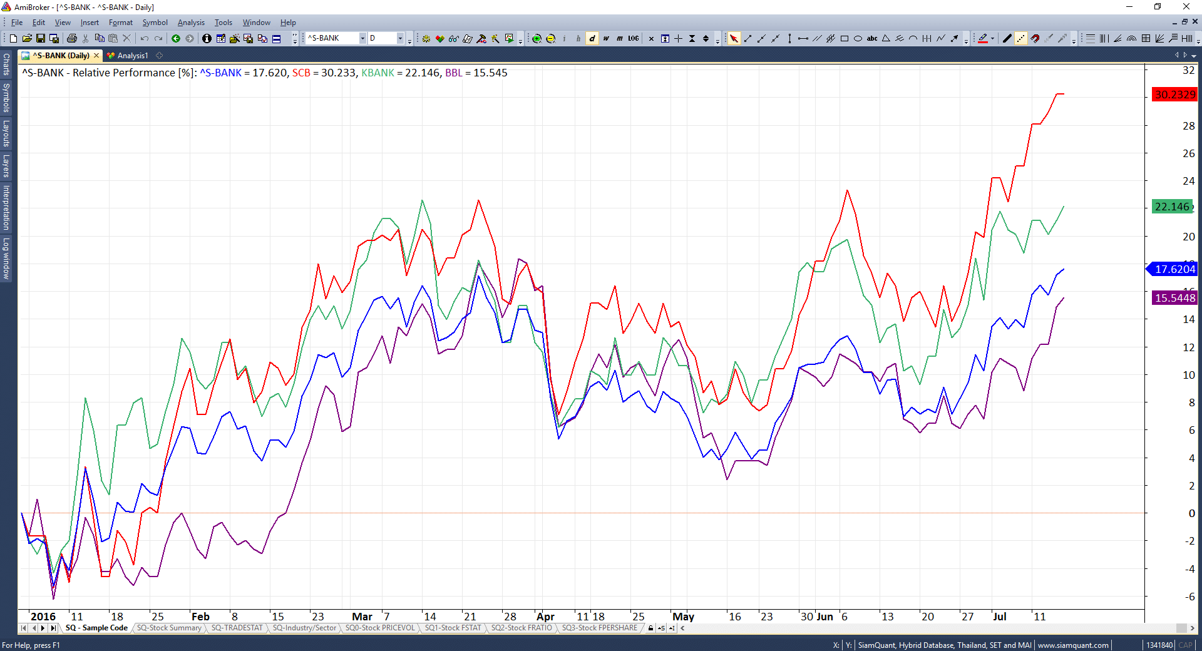1202x651 pixels.
Task: Click the Print icon in the toolbar
Action: [72, 39]
